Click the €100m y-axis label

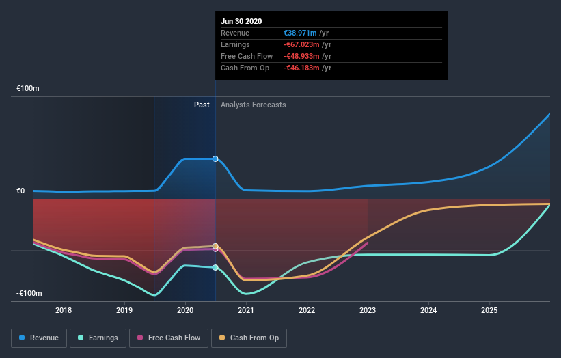tap(28, 88)
